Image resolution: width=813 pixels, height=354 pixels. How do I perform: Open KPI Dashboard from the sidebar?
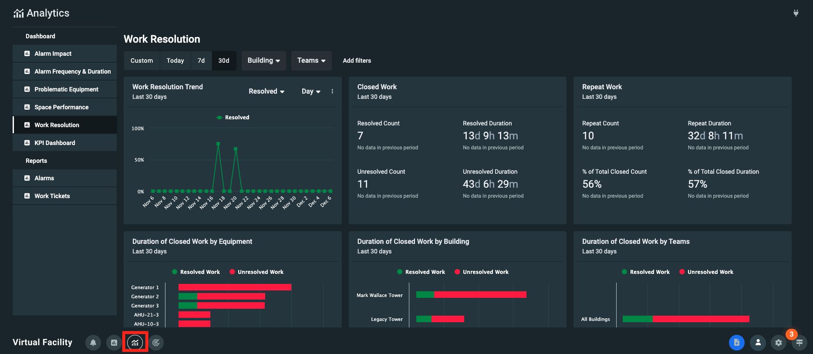tap(55, 143)
